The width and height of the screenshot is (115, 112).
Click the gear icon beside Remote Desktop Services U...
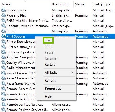point(4,110)
